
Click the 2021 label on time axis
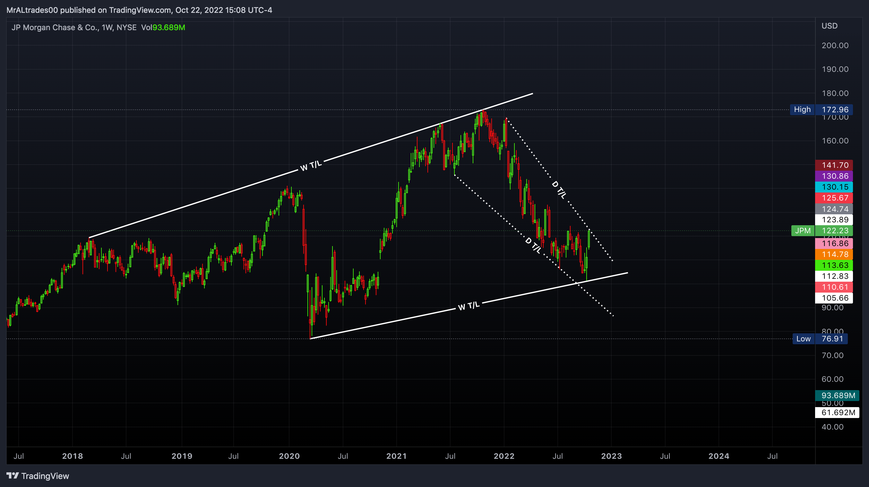click(397, 456)
